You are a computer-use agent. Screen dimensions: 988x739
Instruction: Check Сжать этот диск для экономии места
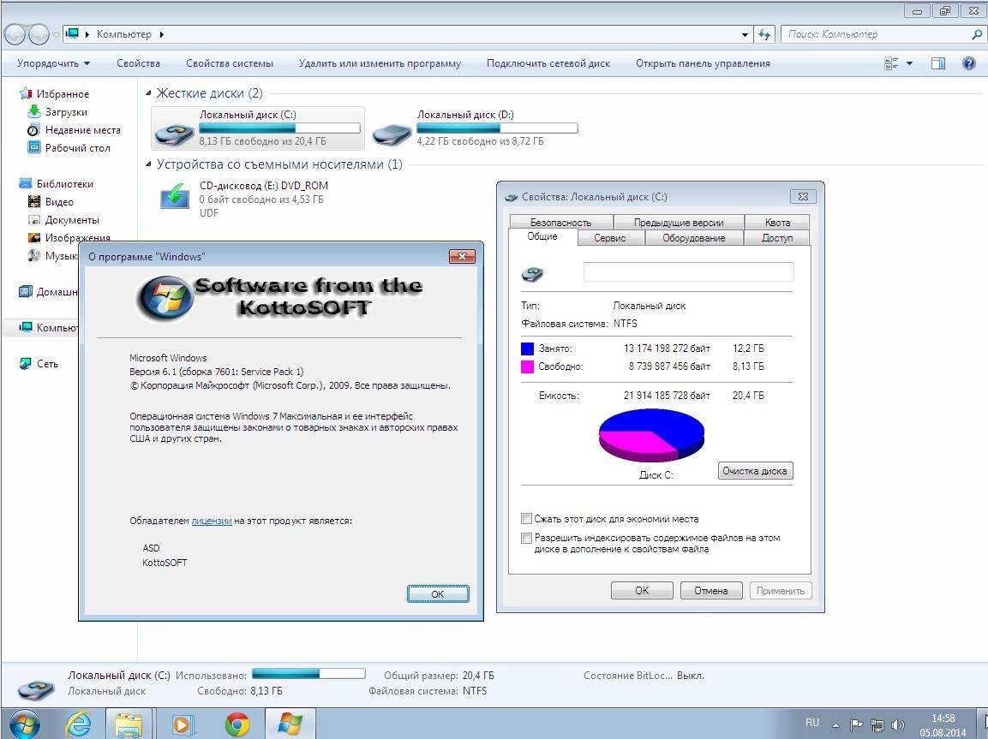coord(527,519)
